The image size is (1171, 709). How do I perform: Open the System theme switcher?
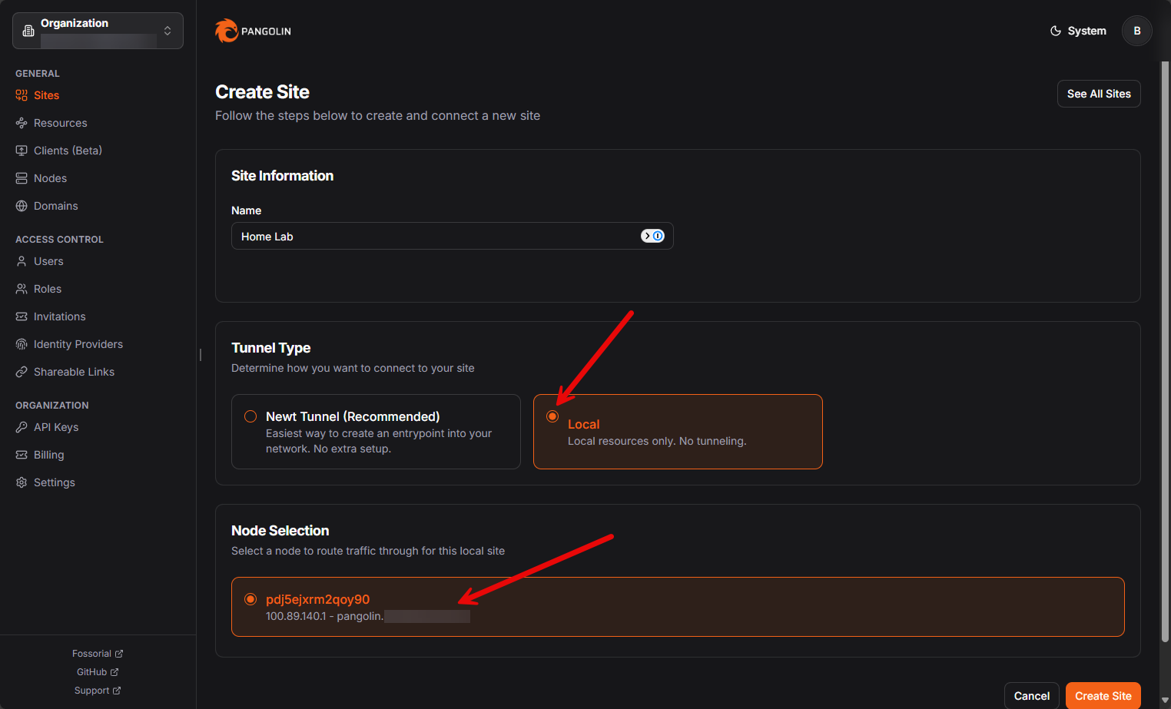pos(1078,31)
